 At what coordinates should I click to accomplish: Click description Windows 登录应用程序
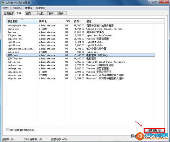[99, 72]
